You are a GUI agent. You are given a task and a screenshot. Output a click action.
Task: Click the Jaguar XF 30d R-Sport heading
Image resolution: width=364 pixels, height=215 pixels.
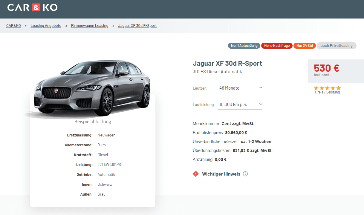[x=227, y=64]
